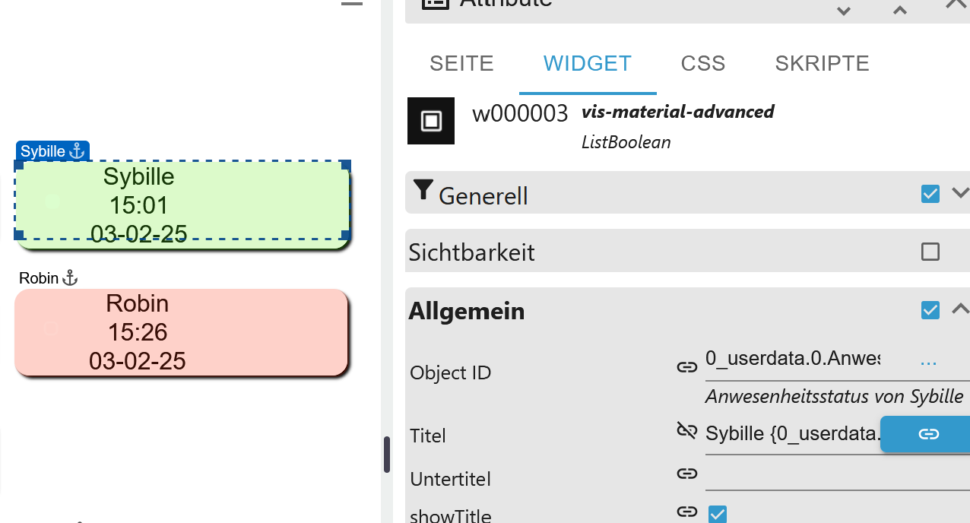Viewport: 970px width, 523px height.
Task: Switch to the SEITE tab
Action: [461, 63]
